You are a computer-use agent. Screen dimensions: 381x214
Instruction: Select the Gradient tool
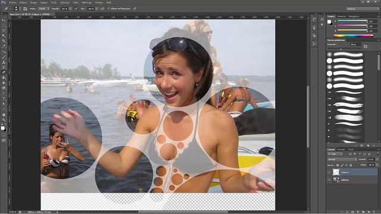pyautogui.click(x=4, y=78)
